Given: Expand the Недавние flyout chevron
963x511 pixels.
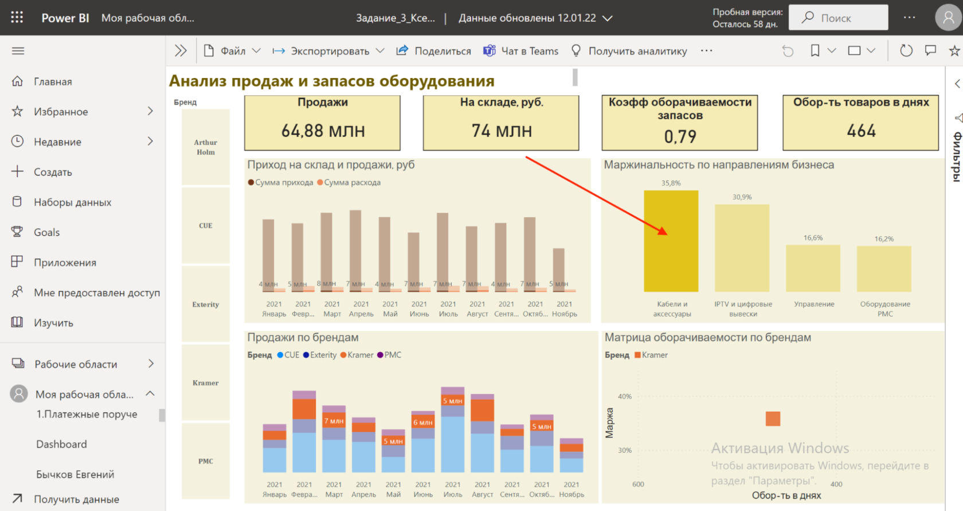Looking at the screenshot, I should (x=150, y=141).
